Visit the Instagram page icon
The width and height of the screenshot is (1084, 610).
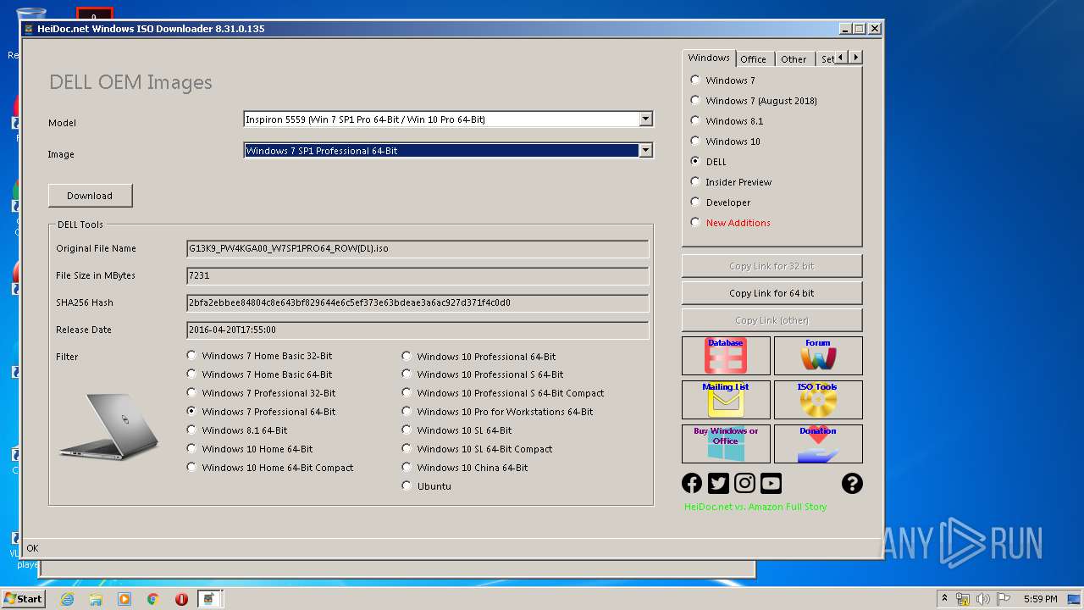(744, 483)
